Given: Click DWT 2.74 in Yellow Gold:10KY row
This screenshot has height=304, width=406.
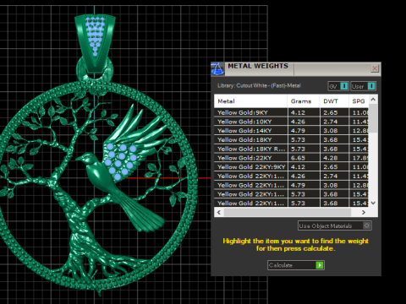Looking at the screenshot, I should click(x=334, y=122).
